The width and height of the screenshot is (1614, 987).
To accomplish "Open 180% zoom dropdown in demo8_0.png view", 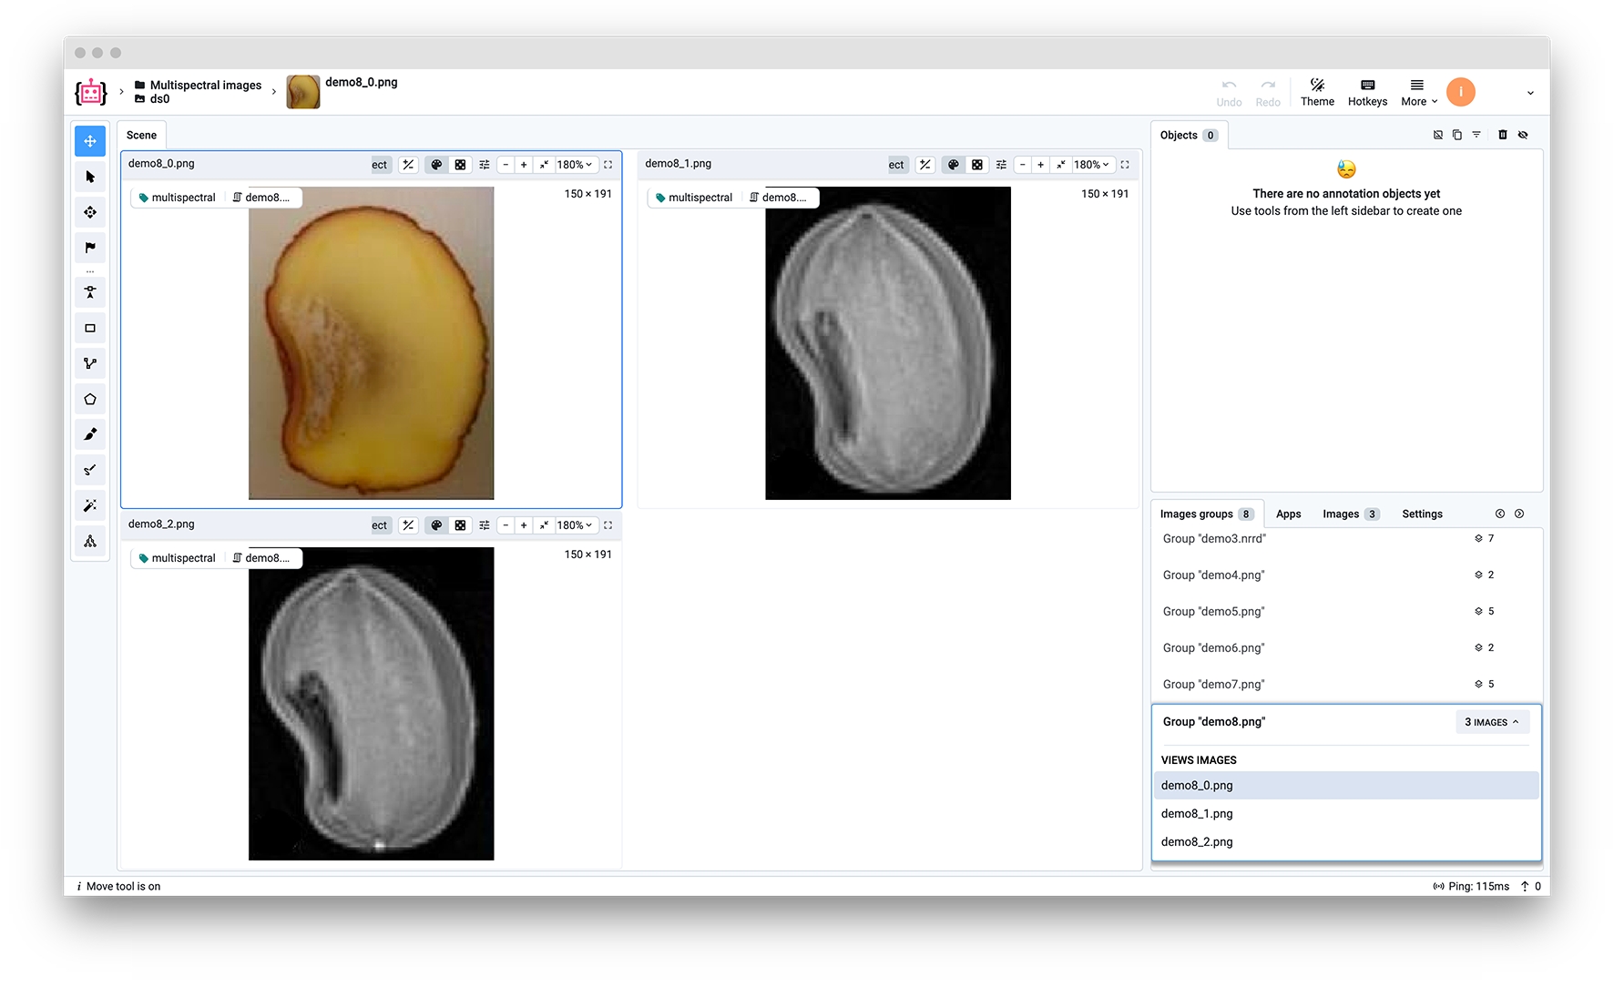I will (575, 165).
